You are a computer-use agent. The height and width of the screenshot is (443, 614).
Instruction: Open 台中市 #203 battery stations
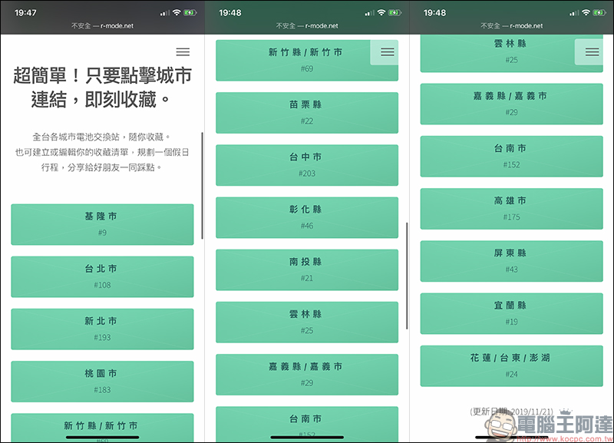coord(307,165)
